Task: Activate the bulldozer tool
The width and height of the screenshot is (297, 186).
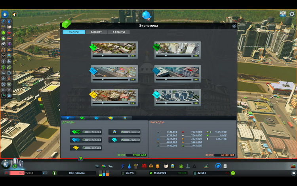Action: click(293, 166)
